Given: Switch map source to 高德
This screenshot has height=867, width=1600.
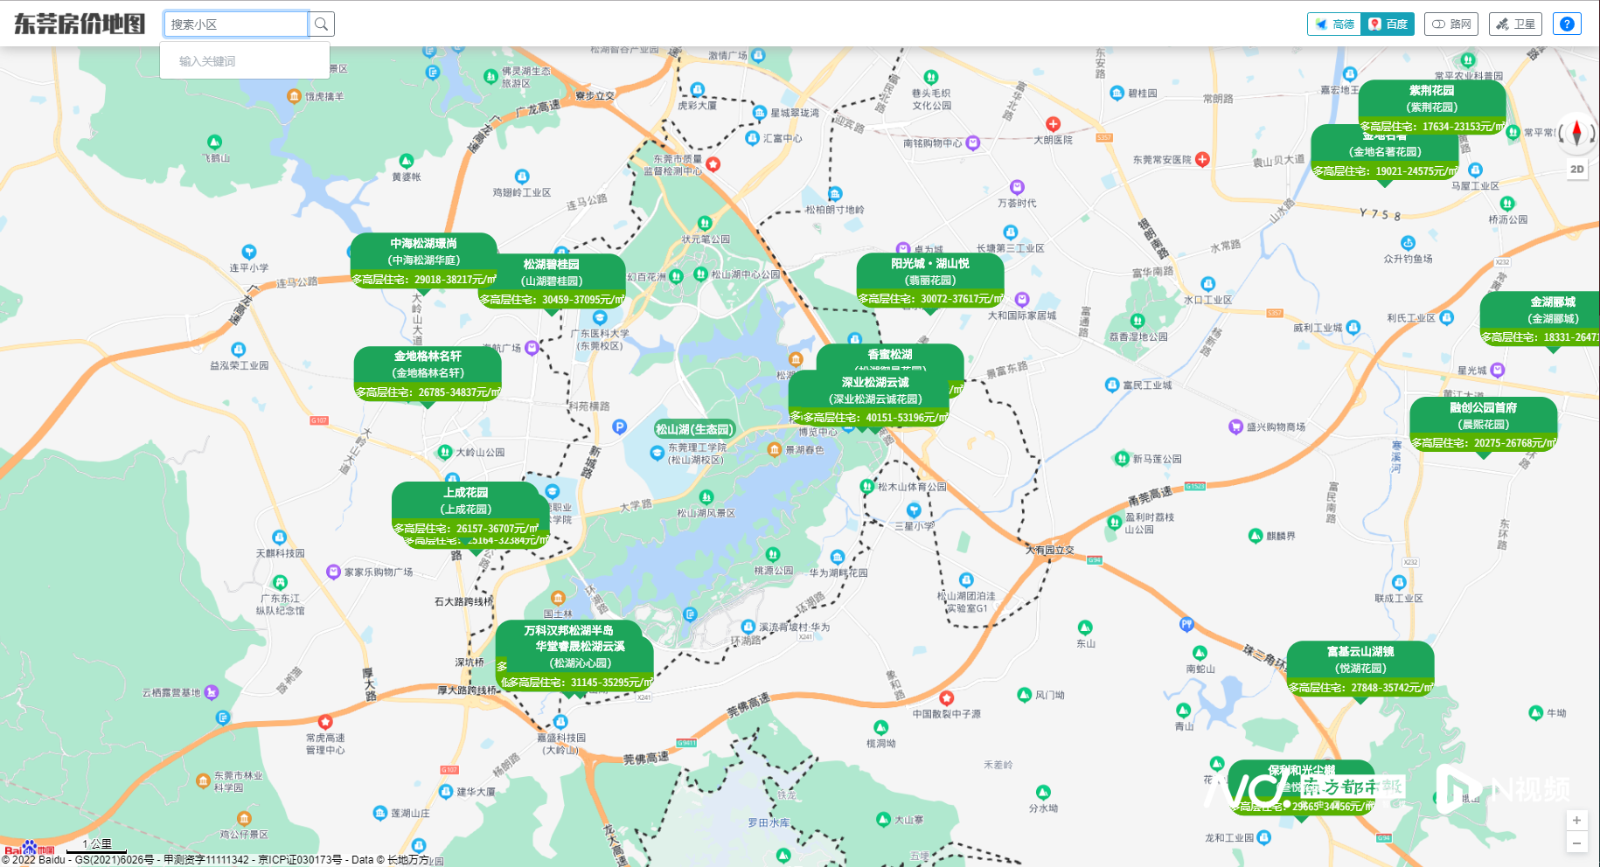Looking at the screenshot, I should click(x=1334, y=24).
